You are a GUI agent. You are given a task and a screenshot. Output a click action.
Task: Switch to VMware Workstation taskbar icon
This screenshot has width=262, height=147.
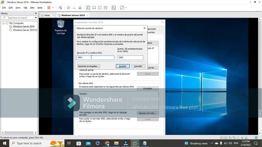[135, 143]
